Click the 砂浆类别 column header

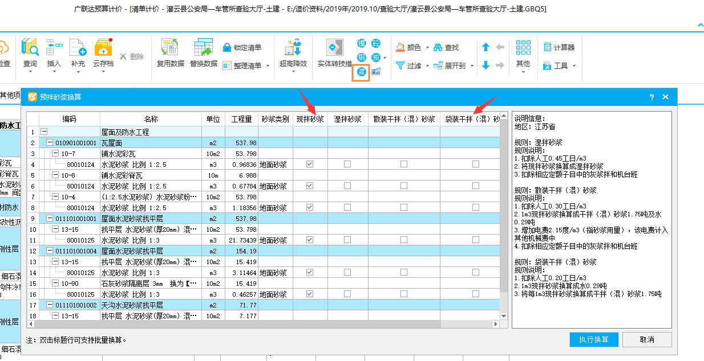tap(276, 120)
